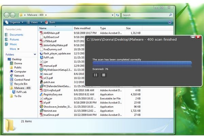
Task: Open the address bar history dropdown
Action: pyautogui.click(x=113, y=15)
